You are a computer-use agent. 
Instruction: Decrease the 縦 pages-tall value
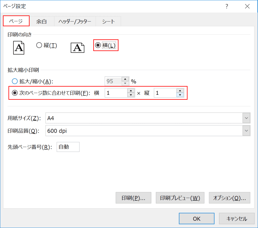pos(180,95)
